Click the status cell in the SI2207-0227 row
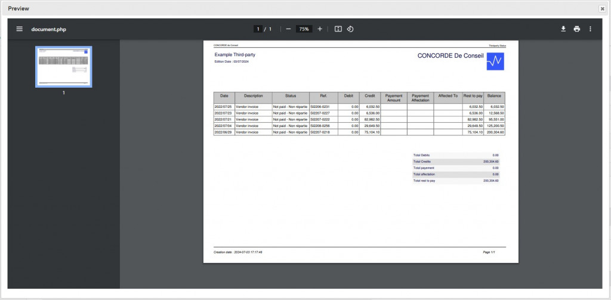 (x=291, y=113)
